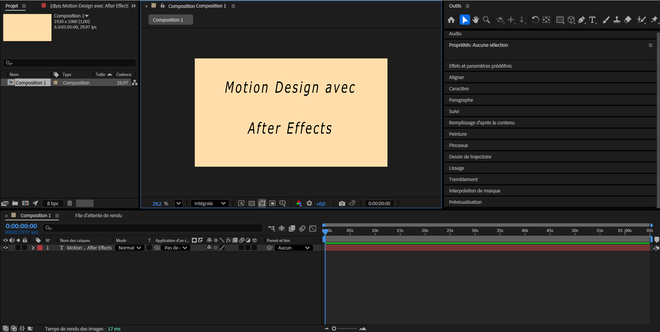Image resolution: width=660 pixels, height=332 pixels.
Task: Click the +0,0 exposure value
Action: click(321, 204)
